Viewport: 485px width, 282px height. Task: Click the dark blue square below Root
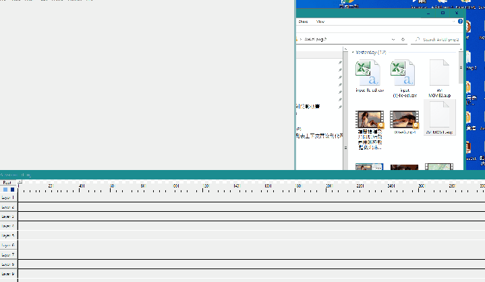(x=12, y=190)
